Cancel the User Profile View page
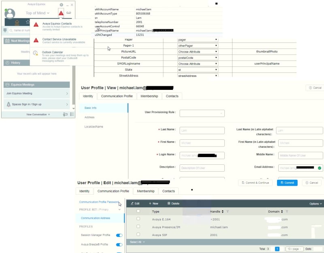The image size is (324, 253). tap(315, 88)
